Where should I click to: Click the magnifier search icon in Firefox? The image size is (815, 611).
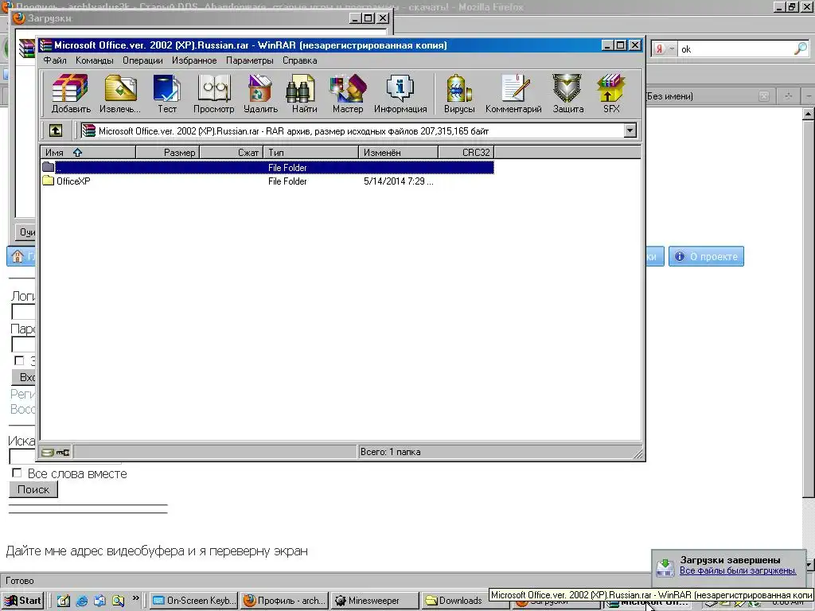click(801, 49)
